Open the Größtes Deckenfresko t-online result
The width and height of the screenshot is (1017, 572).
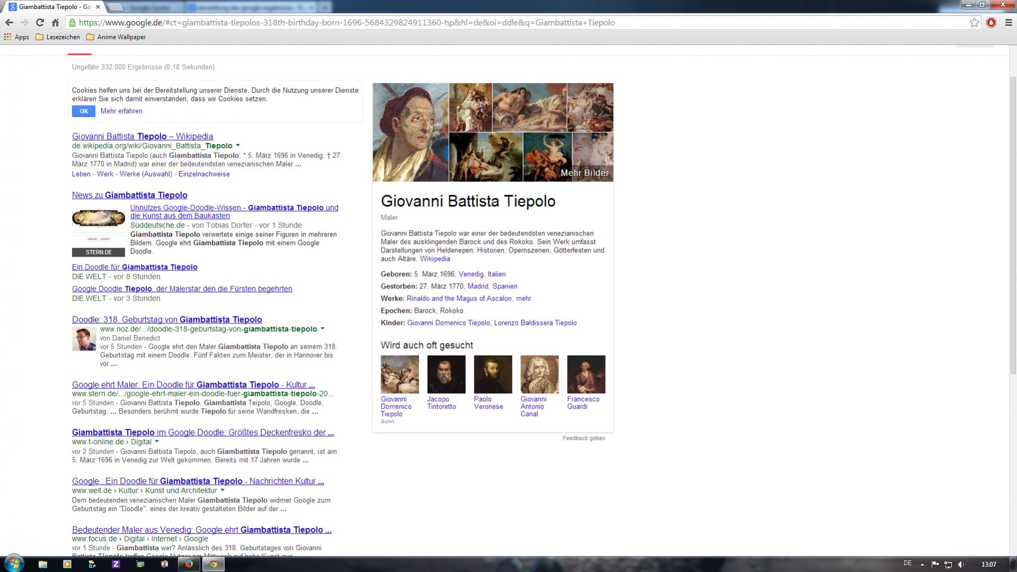click(x=203, y=433)
